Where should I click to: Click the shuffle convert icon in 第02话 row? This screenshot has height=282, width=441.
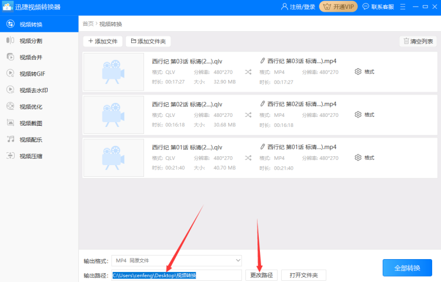click(248, 115)
